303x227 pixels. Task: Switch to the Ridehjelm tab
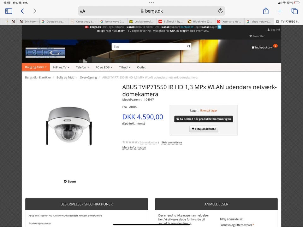[x=201, y=21]
